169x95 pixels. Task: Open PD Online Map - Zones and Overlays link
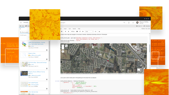point(37,63)
